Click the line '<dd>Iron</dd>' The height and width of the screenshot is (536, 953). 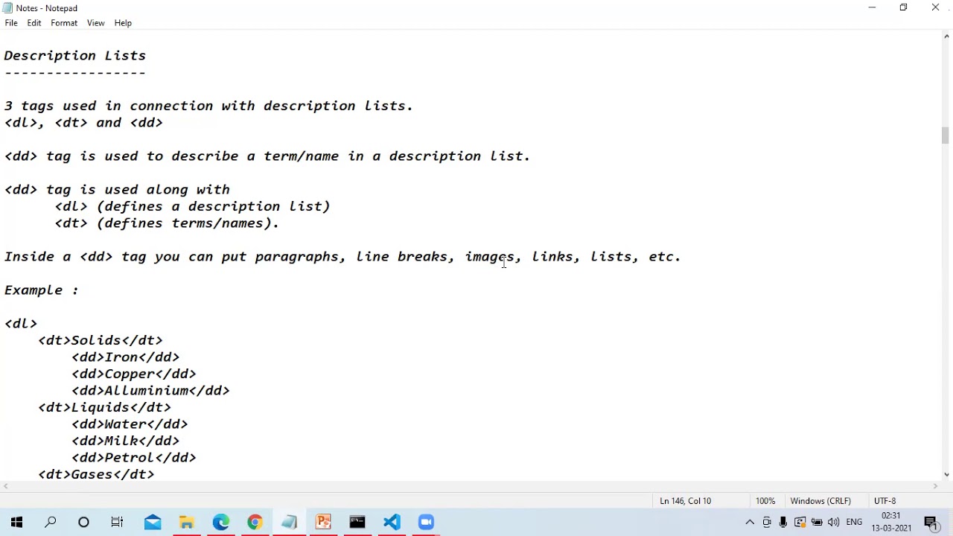coord(126,357)
